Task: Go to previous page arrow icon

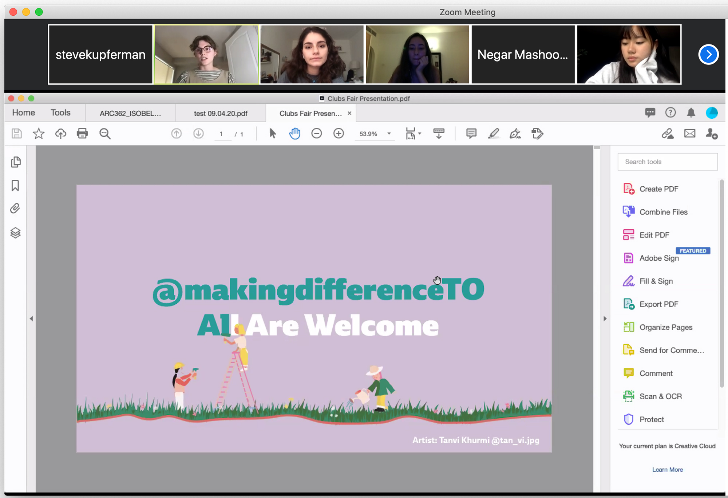Action: coord(177,134)
